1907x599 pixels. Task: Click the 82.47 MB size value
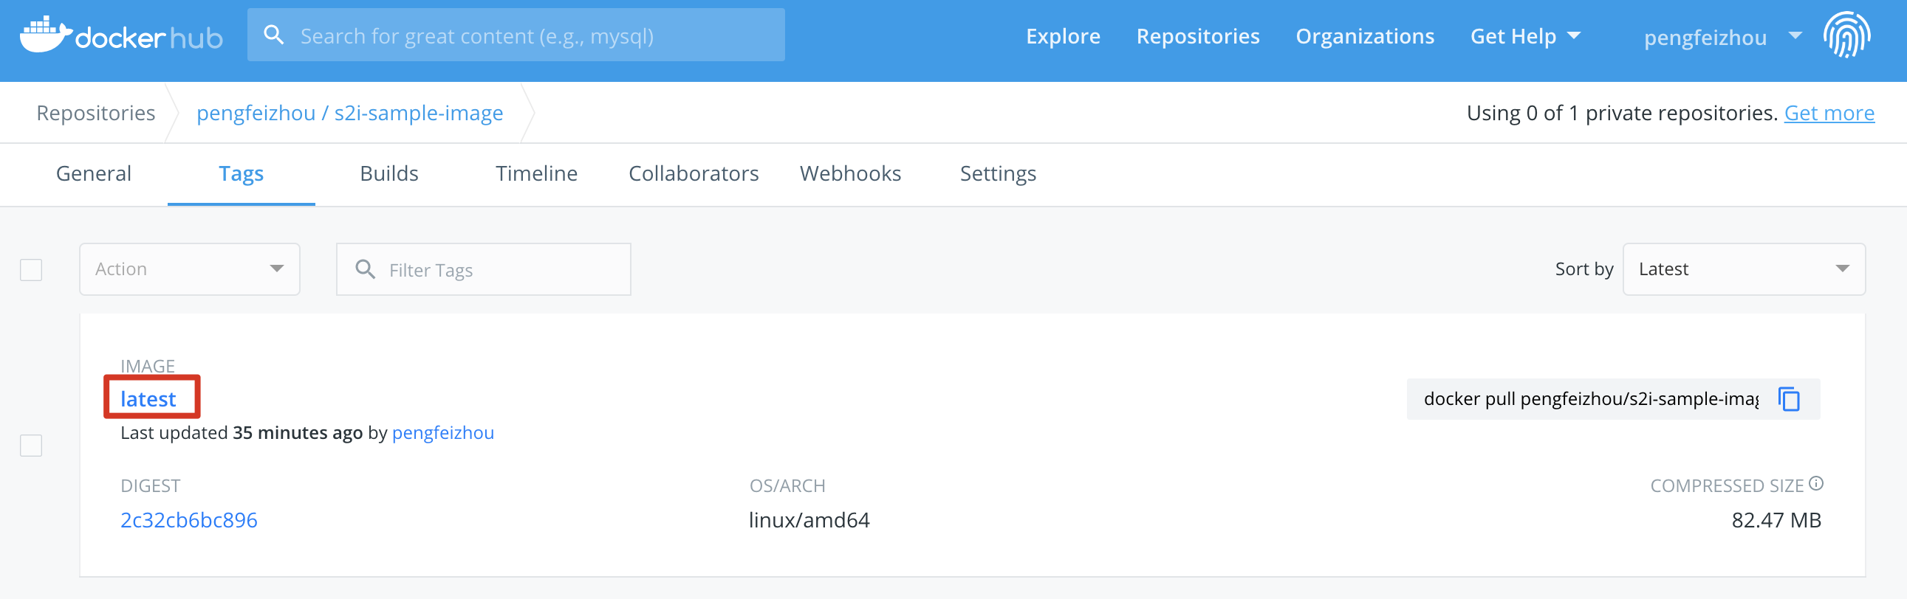(x=1776, y=520)
